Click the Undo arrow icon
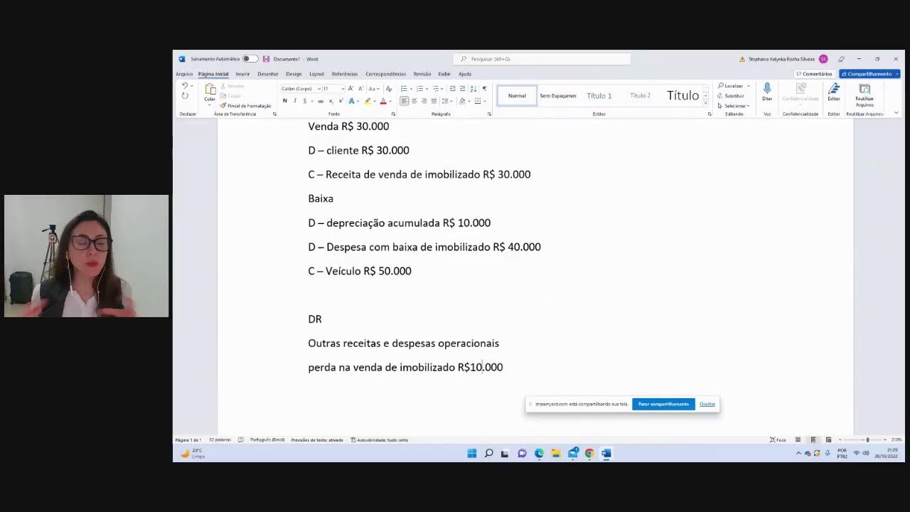The height and width of the screenshot is (512, 910). pyautogui.click(x=185, y=86)
